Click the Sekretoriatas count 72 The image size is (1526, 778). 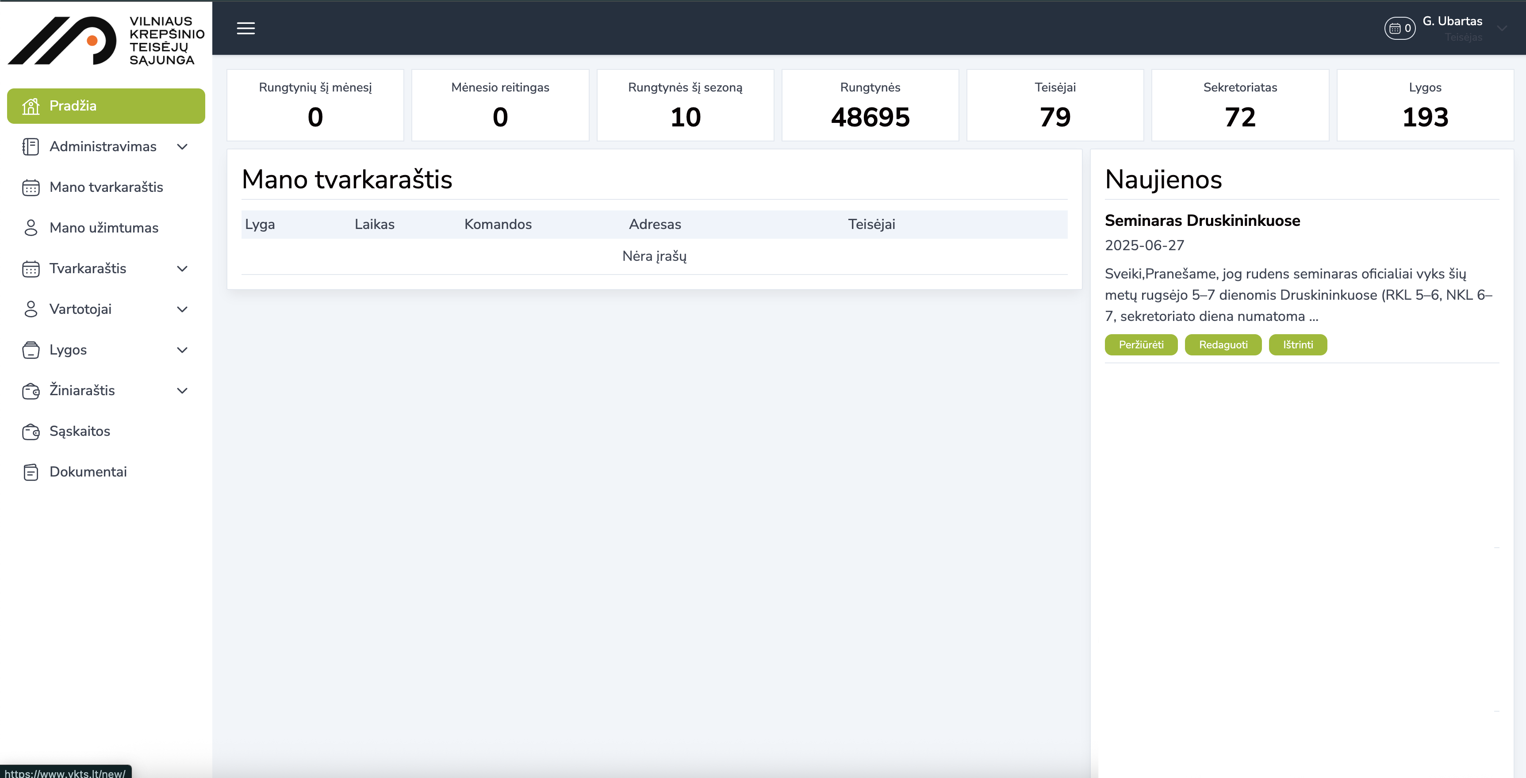[x=1240, y=117]
